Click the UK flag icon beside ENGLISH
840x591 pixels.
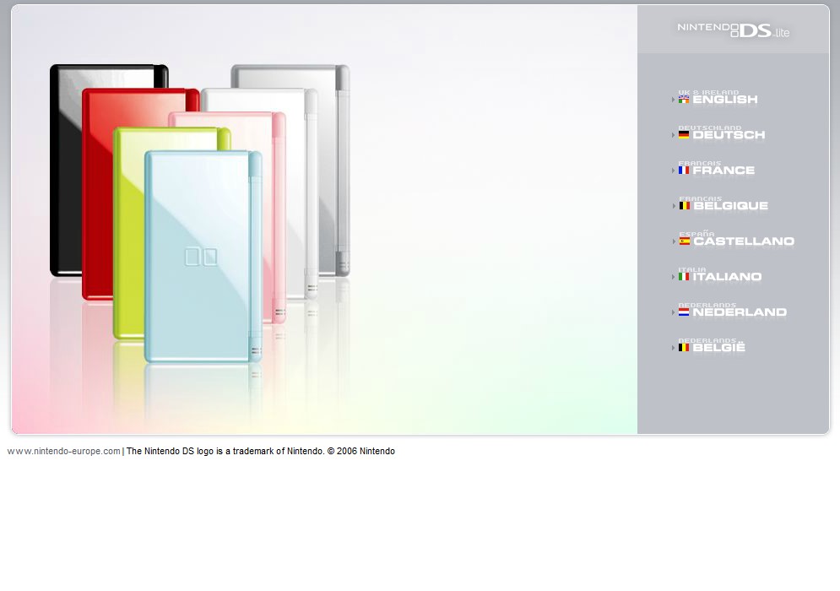(x=684, y=99)
